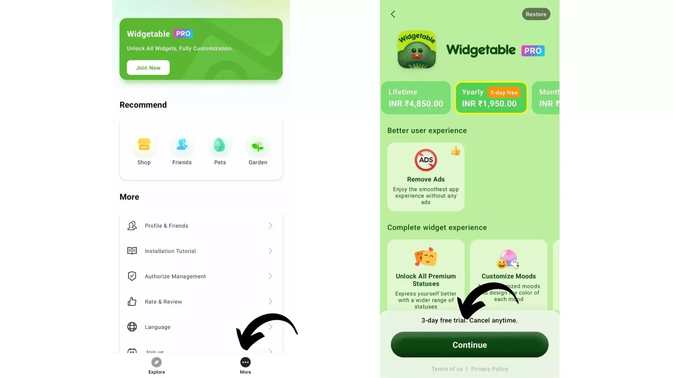Click the Unlock All Premium Statuses icon
This screenshot has height=378, width=673.
(426, 258)
